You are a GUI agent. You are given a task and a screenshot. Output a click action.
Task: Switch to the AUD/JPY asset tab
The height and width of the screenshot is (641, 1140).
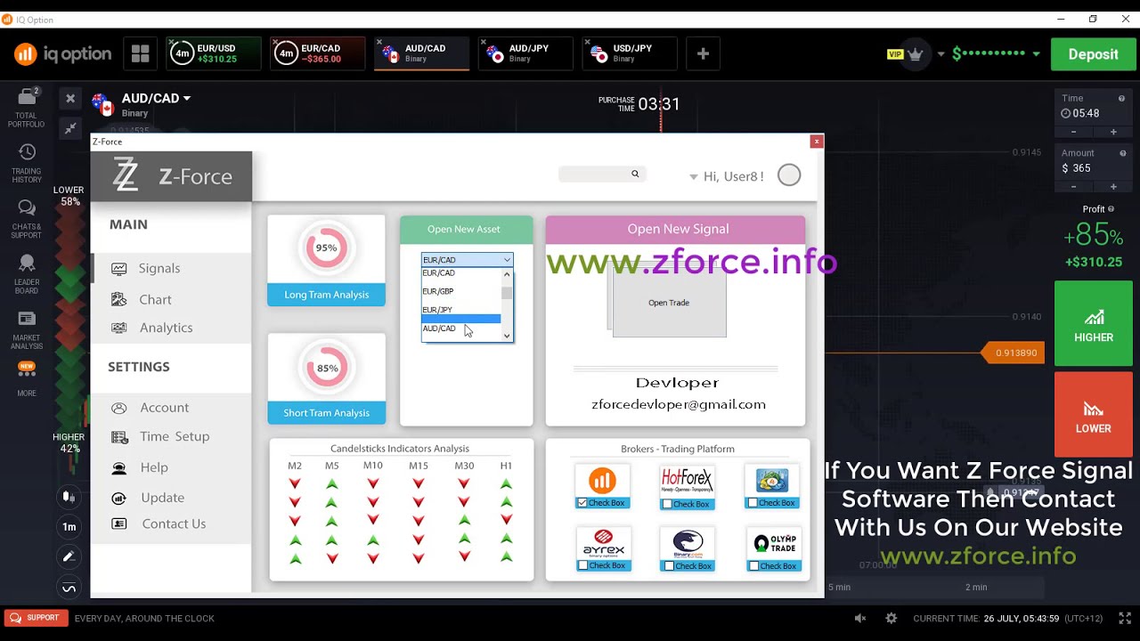(527, 54)
